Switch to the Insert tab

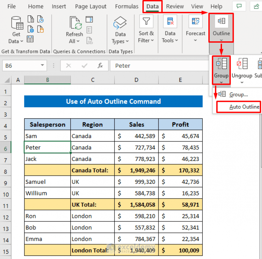tap(59, 6)
